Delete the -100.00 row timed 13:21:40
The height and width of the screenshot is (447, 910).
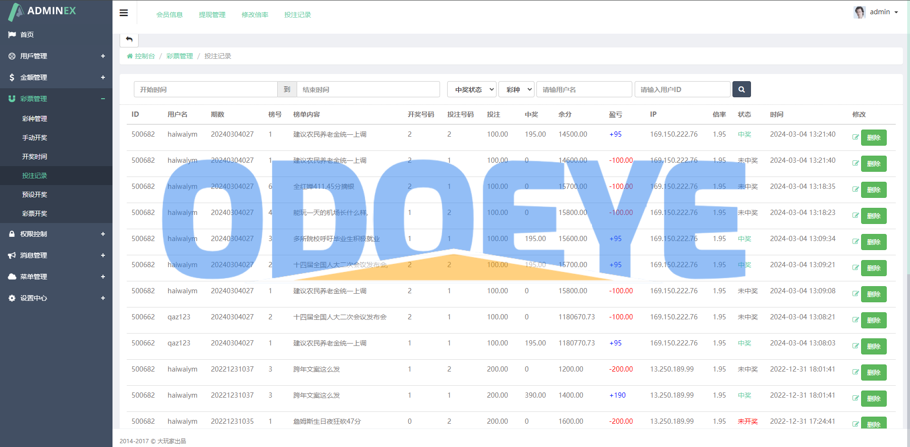873,164
